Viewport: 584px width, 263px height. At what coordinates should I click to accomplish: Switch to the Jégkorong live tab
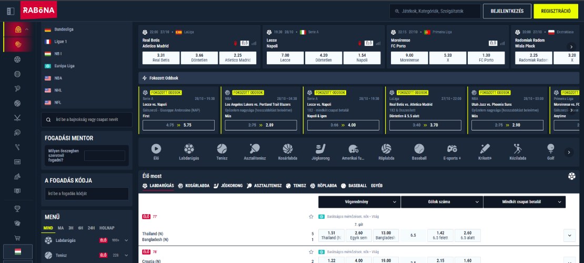[228, 186]
